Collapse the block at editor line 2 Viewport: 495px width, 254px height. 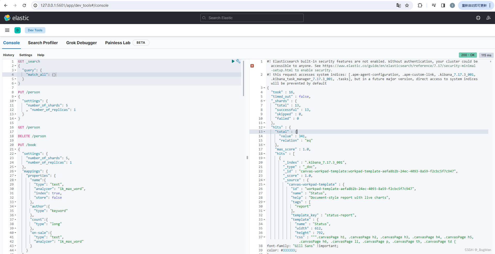point(15,66)
